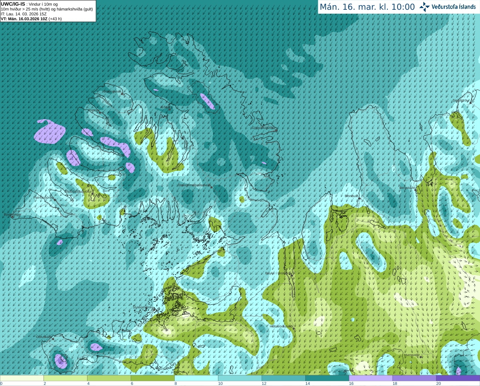The image size is (480, 386).
Task: Select the 14–16 m/s dark teal legend swatch
Action: (x=327, y=378)
